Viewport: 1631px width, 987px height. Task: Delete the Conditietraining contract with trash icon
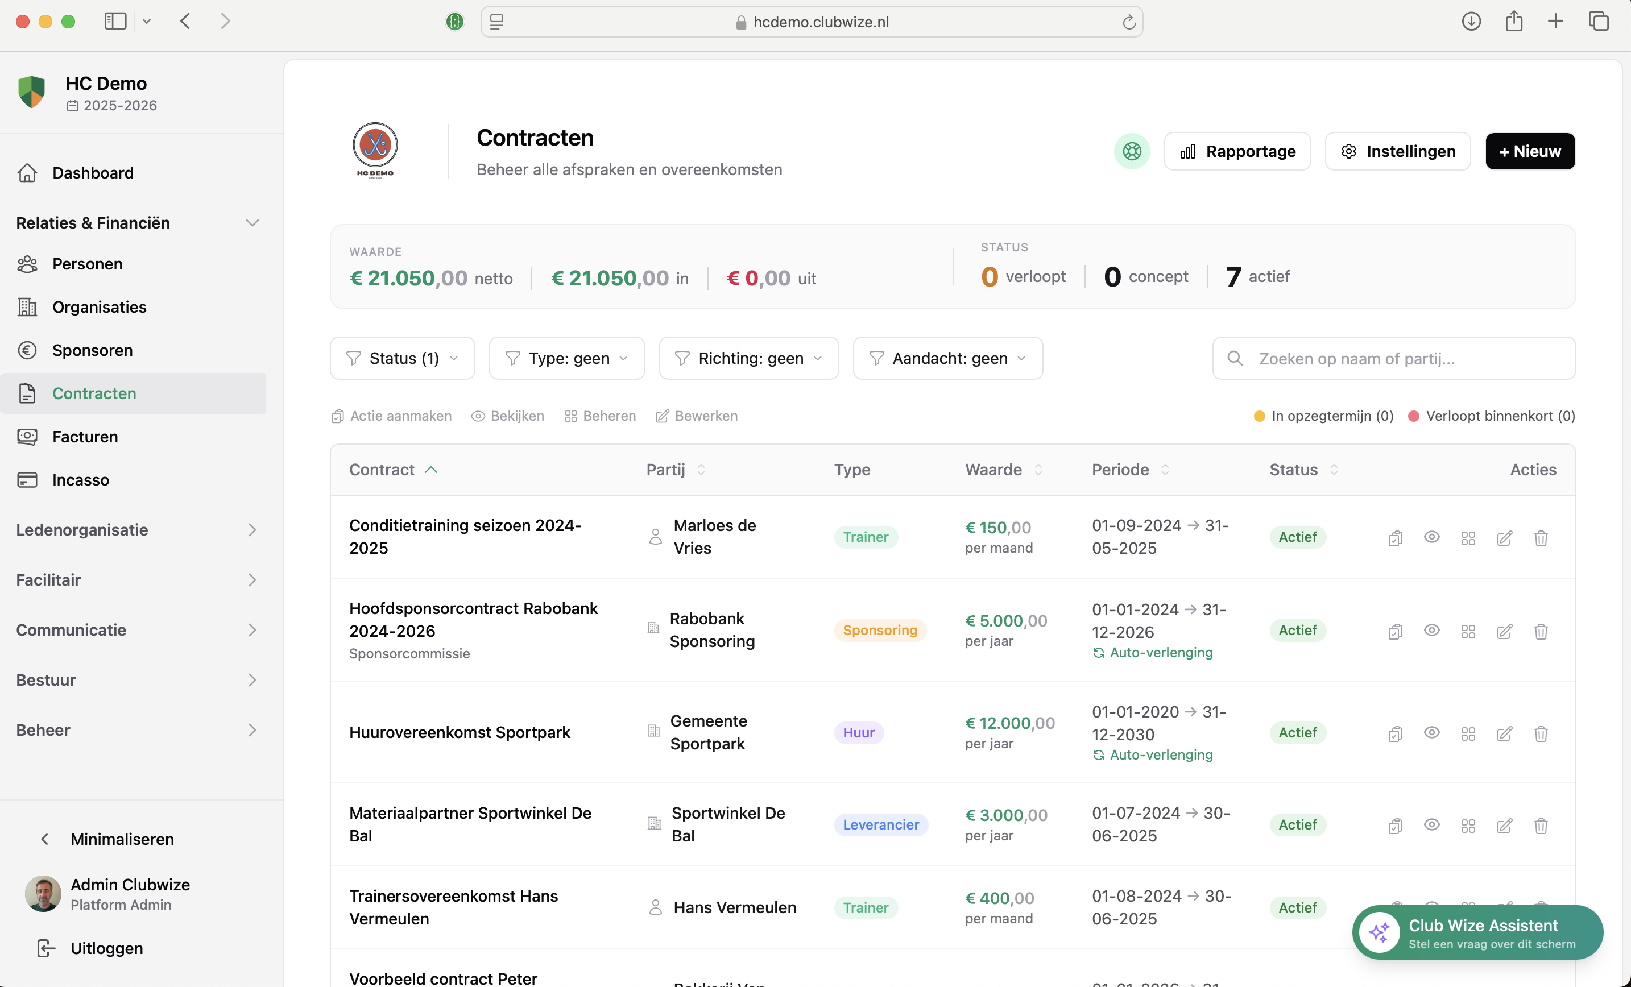click(1541, 537)
